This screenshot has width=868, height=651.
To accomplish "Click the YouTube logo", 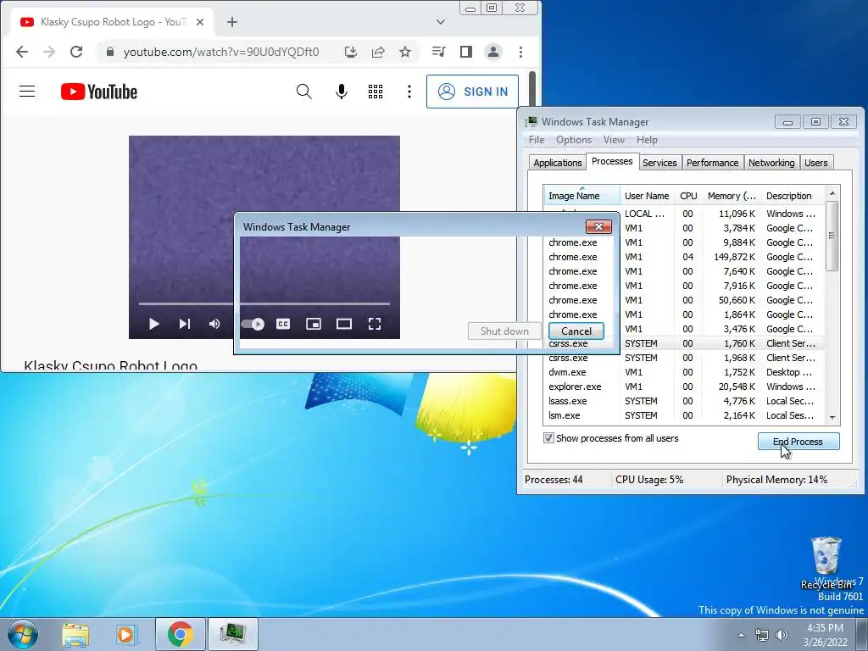I will pos(99,92).
